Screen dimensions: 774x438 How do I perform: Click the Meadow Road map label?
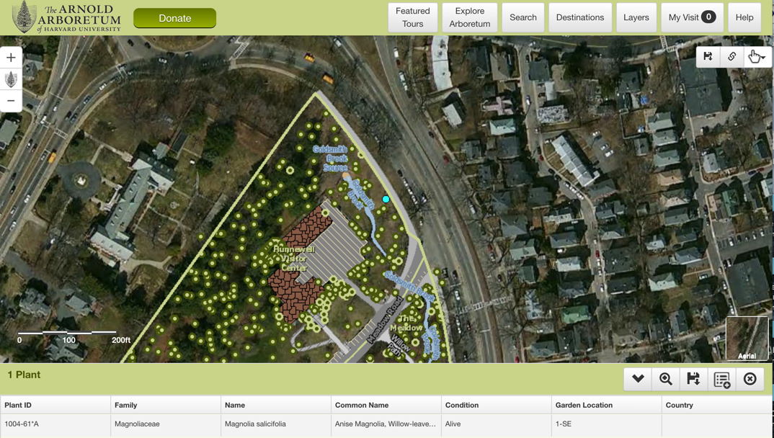[386, 320]
